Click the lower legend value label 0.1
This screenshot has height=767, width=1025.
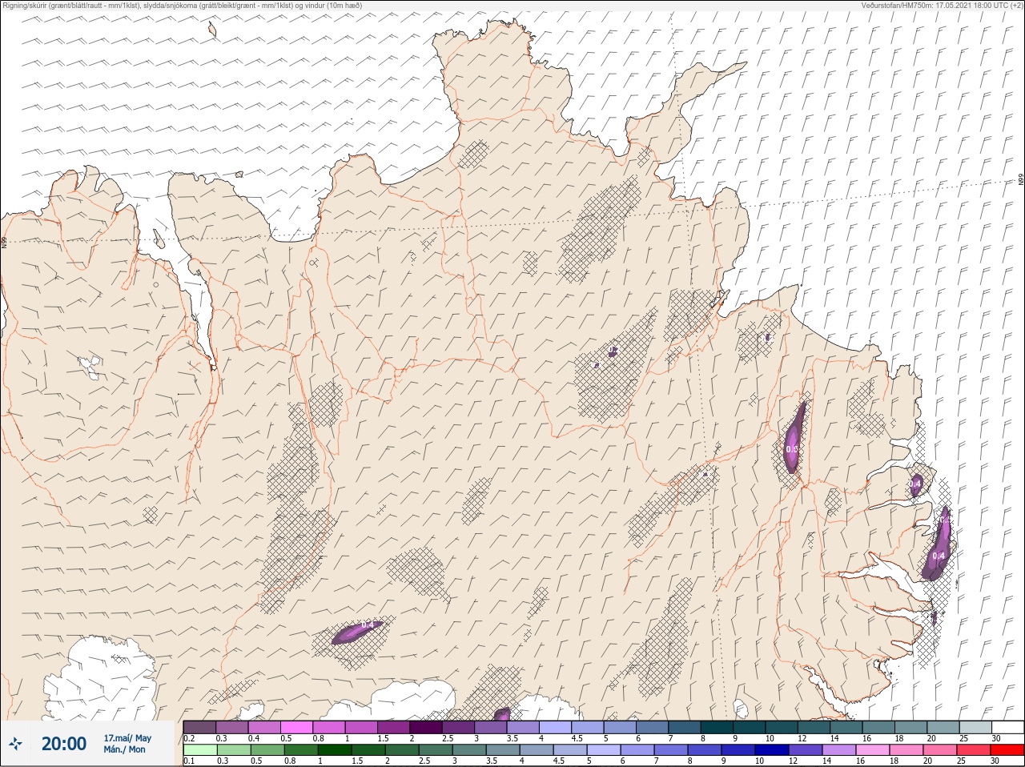[x=189, y=761]
